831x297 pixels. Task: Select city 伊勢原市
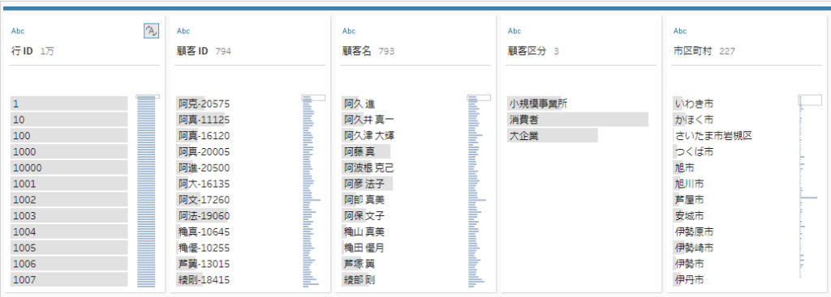pos(694,231)
